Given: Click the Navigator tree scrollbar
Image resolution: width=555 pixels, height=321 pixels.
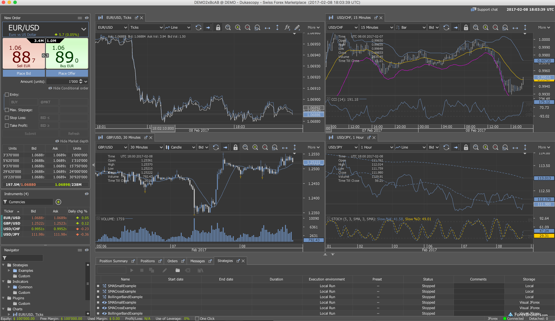Looking at the screenshot, I should point(87,284).
